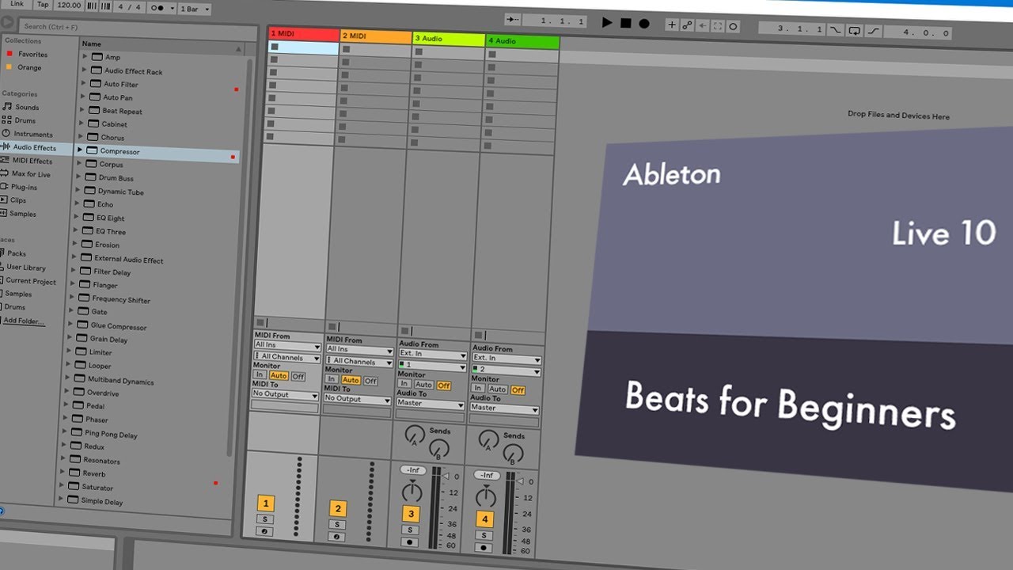
Task: Open track 1 MIDI From All Ins dropdown
Action: (x=286, y=346)
